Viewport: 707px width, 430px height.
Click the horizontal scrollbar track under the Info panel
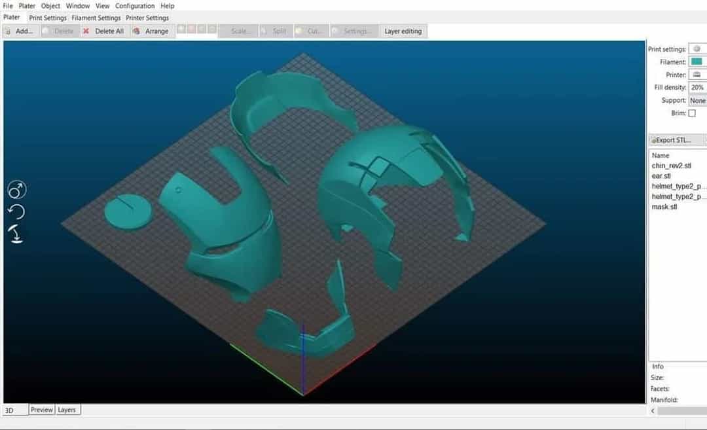click(681, 410)
